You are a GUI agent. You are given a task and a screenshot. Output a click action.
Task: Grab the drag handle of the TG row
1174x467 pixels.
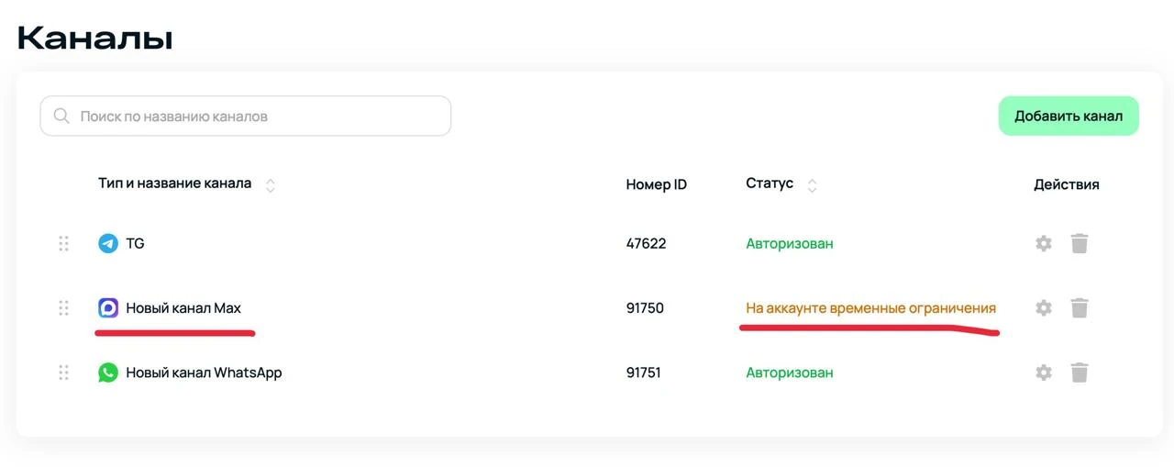[63, 244]
